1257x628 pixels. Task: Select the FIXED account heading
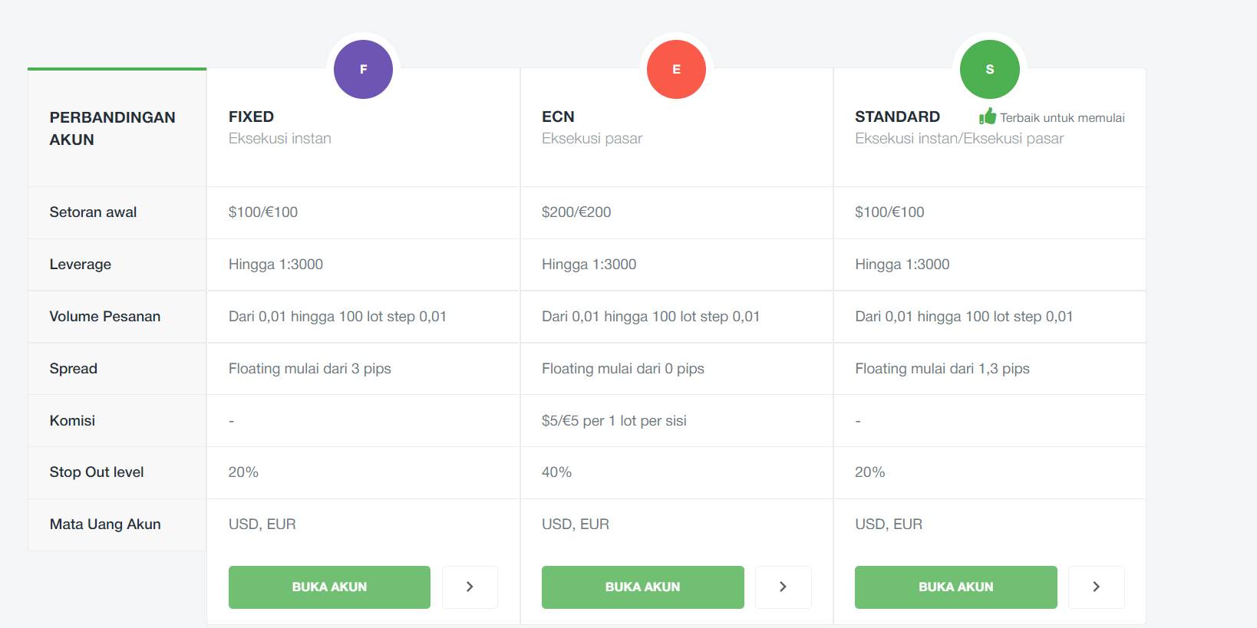251,117
